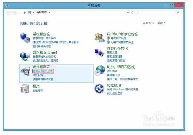The width and height of the screenshot is (193, 135).
Task: Click 为用户设置家庭安全 link
Action: coord(122,42)
